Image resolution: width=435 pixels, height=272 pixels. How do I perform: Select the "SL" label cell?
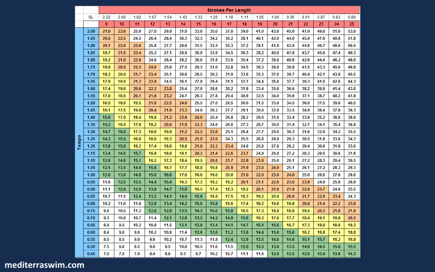coord(91,17)
